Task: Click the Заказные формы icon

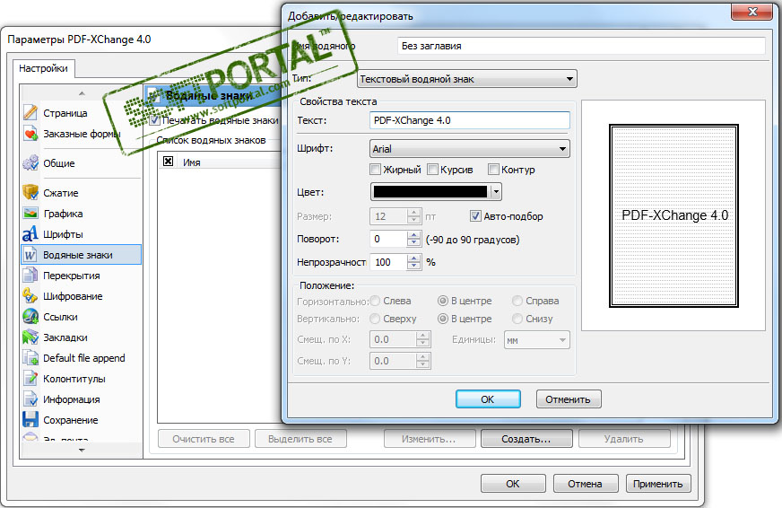Action: coord(30,134)
